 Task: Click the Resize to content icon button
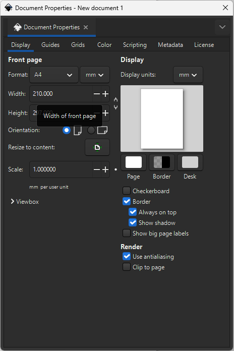click(97, 147)
